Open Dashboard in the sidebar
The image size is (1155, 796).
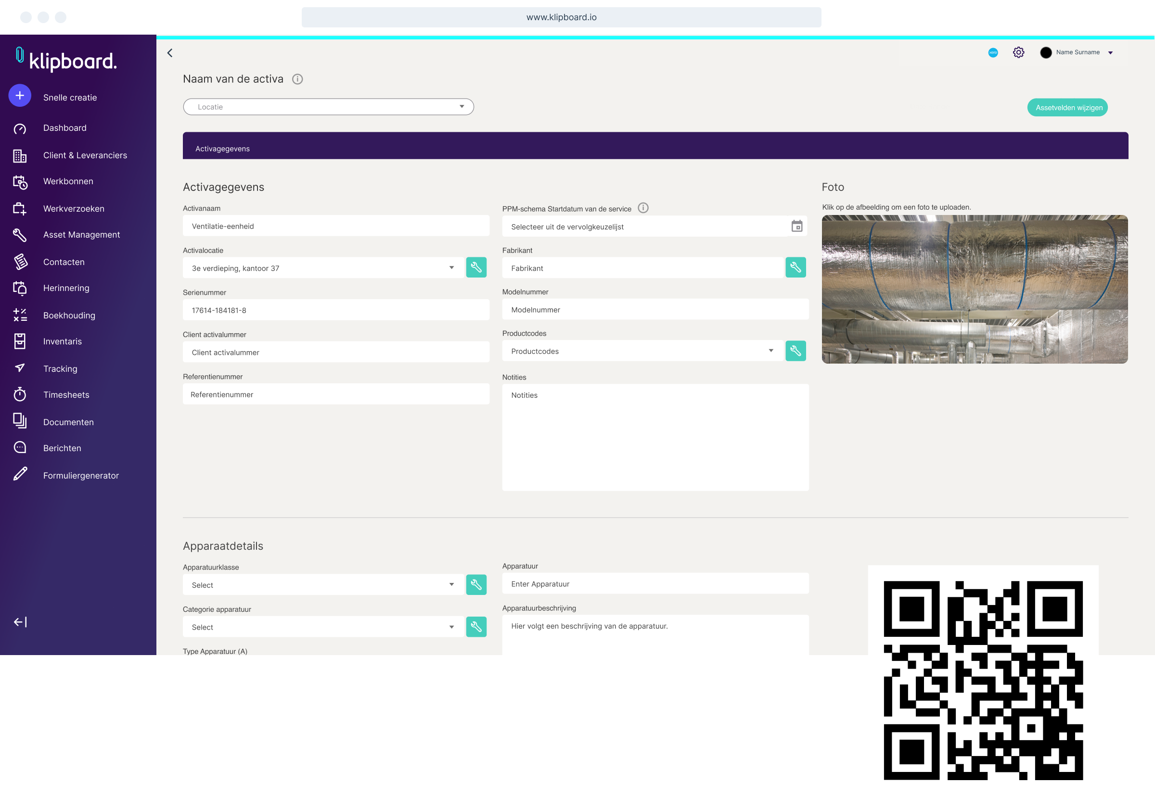(65, 128)
